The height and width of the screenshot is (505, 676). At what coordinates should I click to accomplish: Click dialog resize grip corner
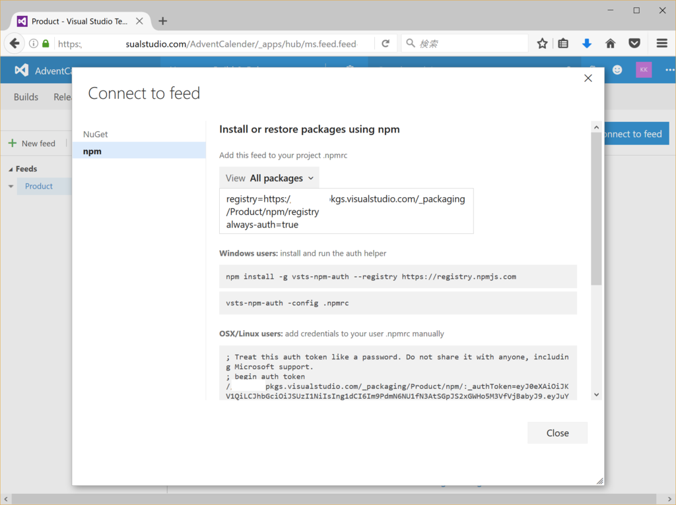coord(599,481)
